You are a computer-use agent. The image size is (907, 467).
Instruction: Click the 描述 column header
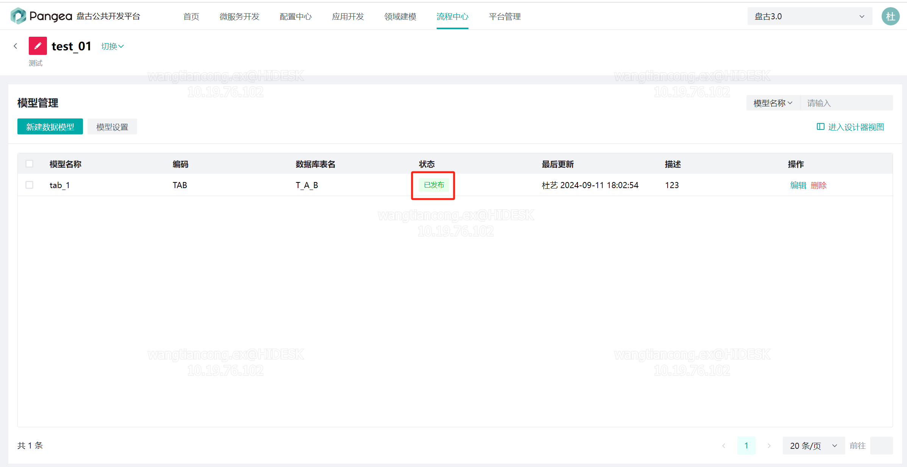673,164
